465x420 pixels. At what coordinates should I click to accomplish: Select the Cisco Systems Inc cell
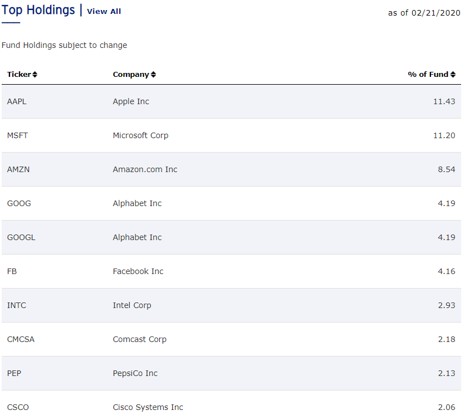pyautogui.click(x=148, y=407)
